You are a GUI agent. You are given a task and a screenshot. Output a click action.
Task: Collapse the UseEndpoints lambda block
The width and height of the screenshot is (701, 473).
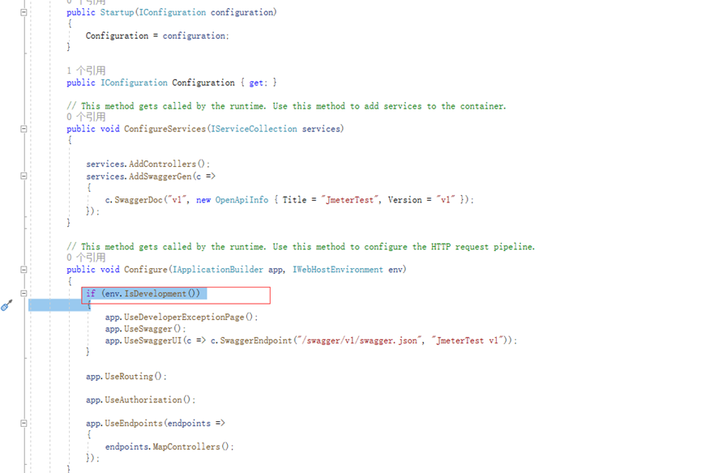(x=24, y=423)
